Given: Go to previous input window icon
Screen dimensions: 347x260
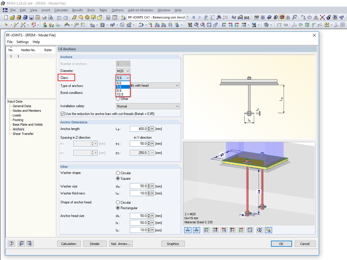Looking at the screenshot, I should click(x=21, y=244).
